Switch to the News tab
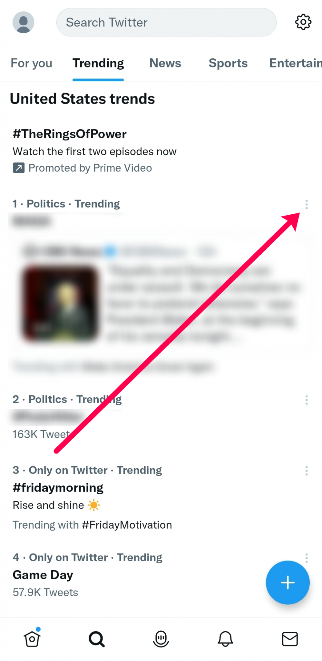Screen dimensions: 322x661 tap(165, 63)
